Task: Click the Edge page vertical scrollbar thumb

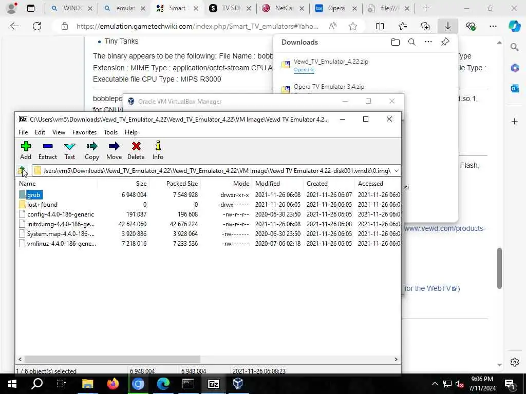Action: coord(499,268)
